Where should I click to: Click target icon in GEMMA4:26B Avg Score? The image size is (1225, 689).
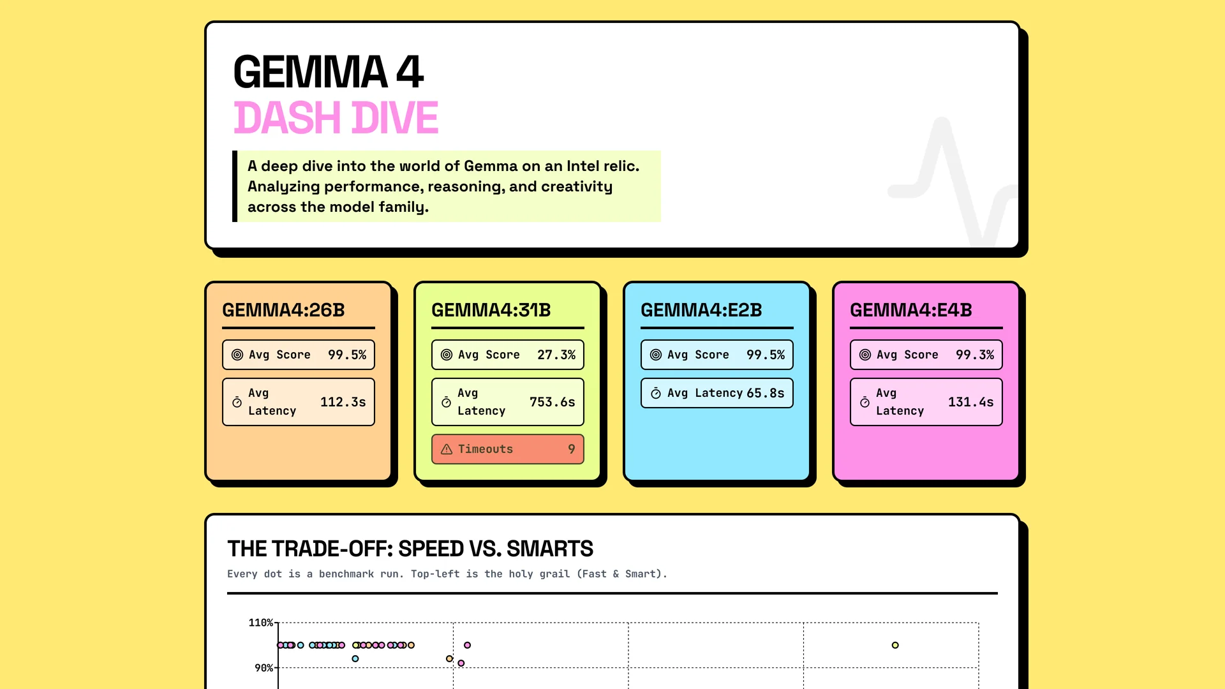click(237, 355)
